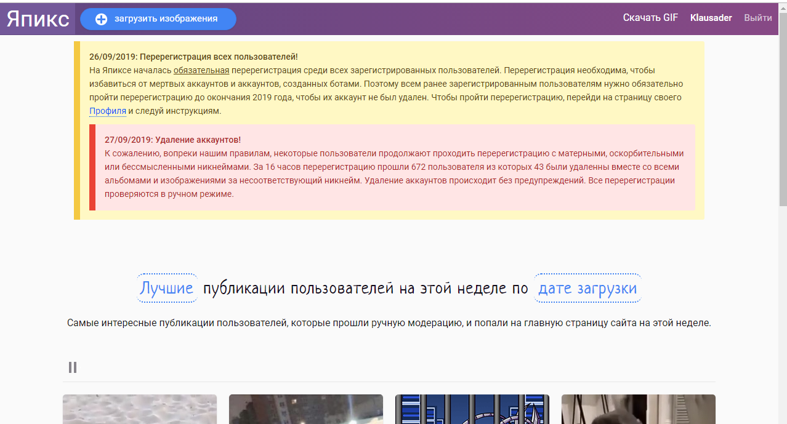Click Выйти to log out
Image resolution: width=787 pixels, height=424 pixels.
(x=758, y=18)
